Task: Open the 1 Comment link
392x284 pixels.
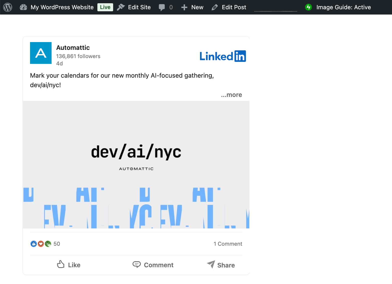Action: [228, 244]
